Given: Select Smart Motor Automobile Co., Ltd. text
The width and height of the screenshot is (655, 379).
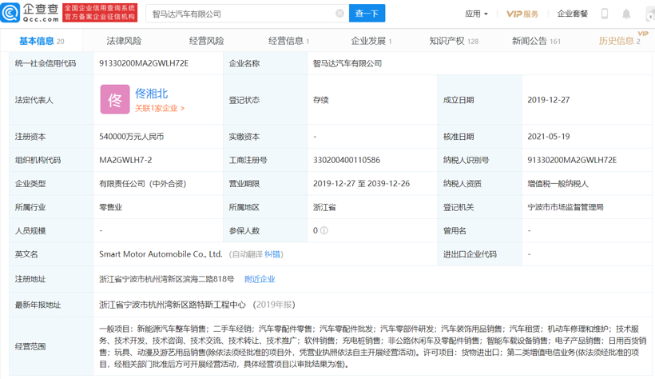Looking at the screenshot, I should [x=161, y=254].
